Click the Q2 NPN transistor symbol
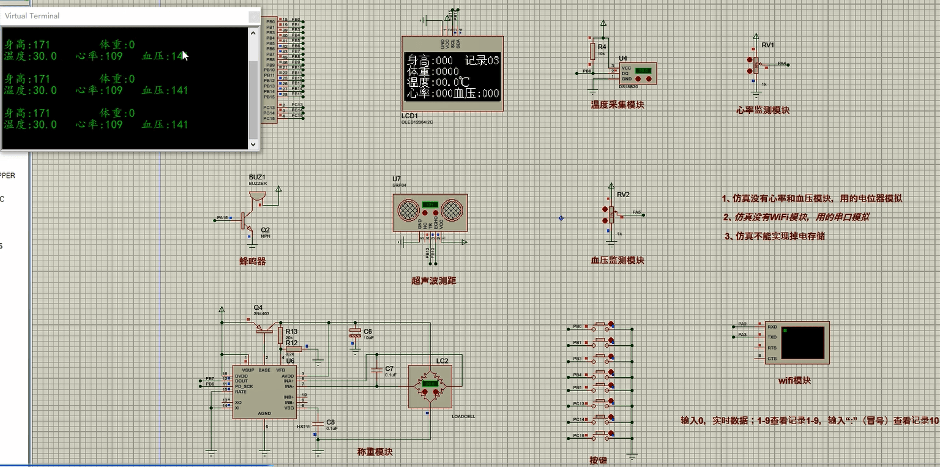This screenshot has width=940, height=467. (247, 219)
